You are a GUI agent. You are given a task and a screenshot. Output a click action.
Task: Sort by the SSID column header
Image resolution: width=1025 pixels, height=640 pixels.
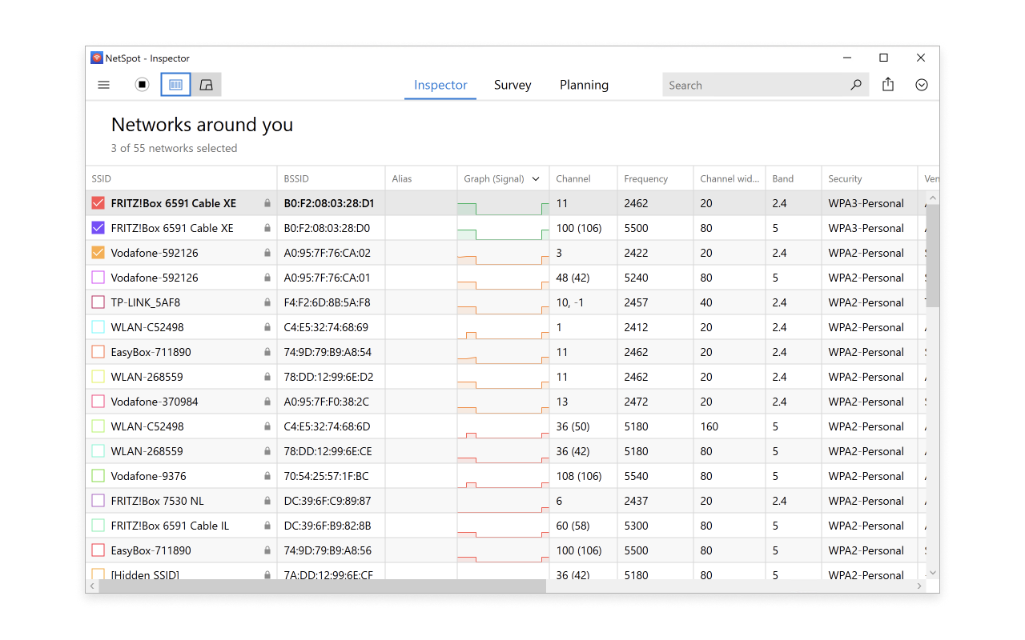click(102, 179)
